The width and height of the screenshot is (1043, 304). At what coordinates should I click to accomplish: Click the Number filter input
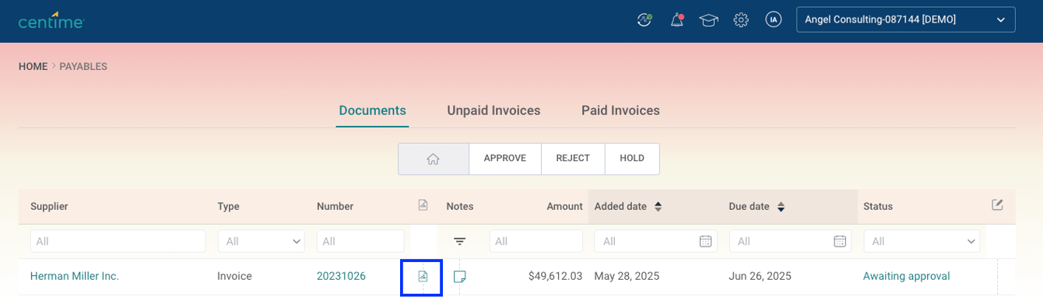click(x=360, y=241)
